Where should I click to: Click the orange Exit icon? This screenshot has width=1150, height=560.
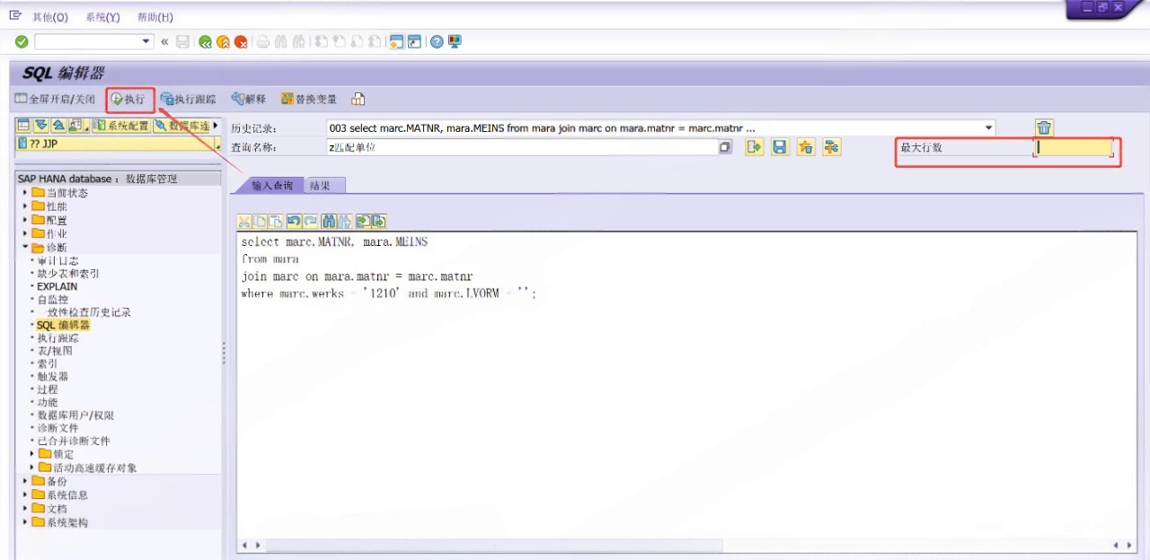pyautogui.click(x=223, y=42)
